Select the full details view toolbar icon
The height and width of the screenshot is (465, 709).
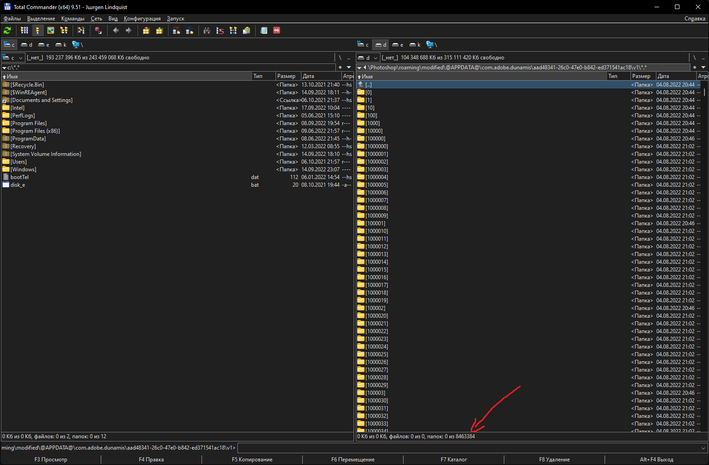point(38,30)
